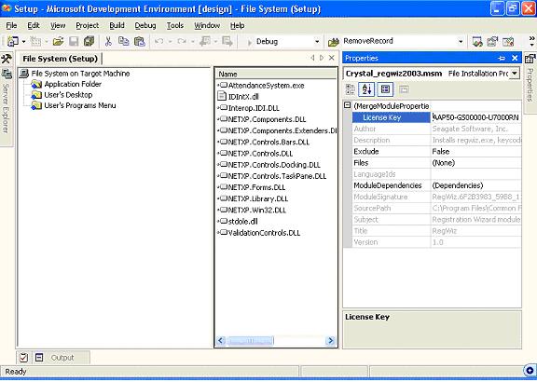Click the Properties pages grid icon
This screenshot has width=537, height=382.
coord(385,89)
